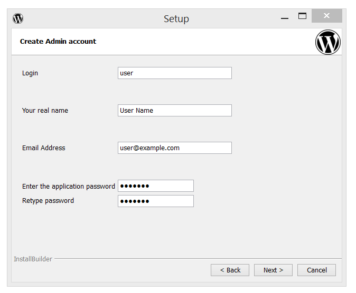Click the InstallBuilder text at the bottom
Viewport: 356px width, 293px height.
click(x=33, y=259)
